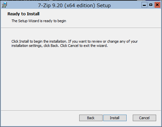The image size is (162, 127).
Task: Click the empty gray area in the dialog body
Action: (x=81, y=78)
